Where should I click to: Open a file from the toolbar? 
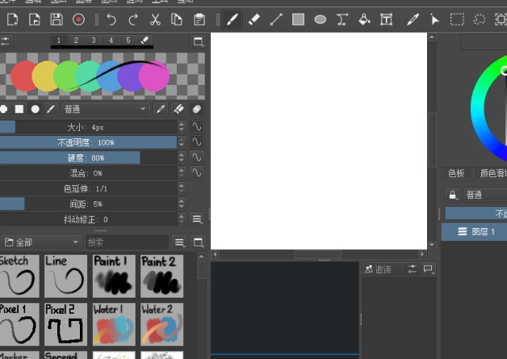[34, 19]
